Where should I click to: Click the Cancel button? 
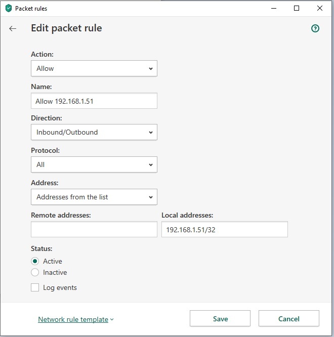tap(289, 319)
